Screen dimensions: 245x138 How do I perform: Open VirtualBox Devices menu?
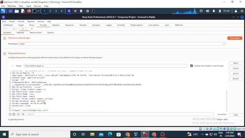tap(38, 6)
